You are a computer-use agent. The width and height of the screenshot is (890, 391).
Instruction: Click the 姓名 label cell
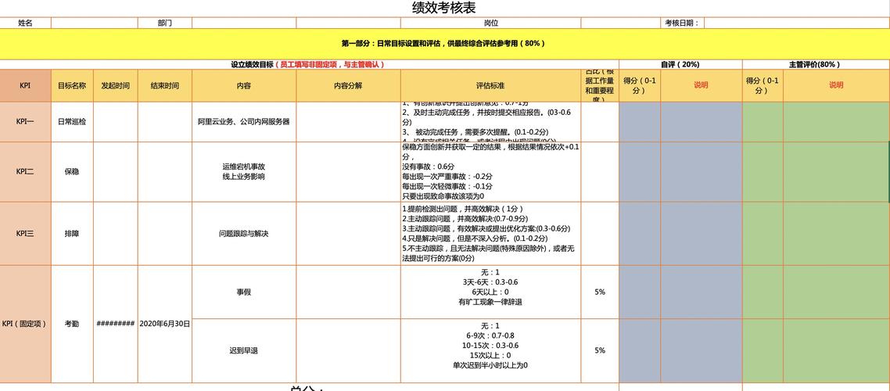(x=26, y=23)
